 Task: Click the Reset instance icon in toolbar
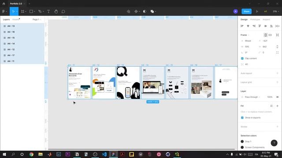[128, 11]
